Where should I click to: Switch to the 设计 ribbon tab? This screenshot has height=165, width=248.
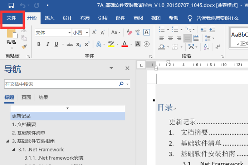[67, 18]
